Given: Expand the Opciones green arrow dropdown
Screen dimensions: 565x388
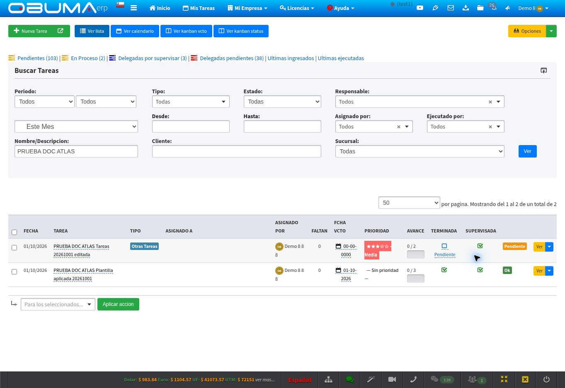Looking at the screenshot, I should tap(551, 31).
